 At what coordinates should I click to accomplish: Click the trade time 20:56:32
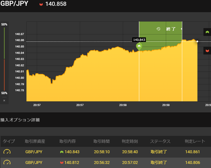click(102, 162)
